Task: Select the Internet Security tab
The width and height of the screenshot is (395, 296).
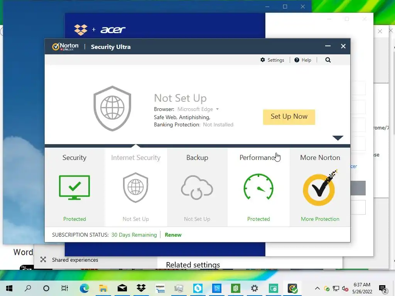Action: pyautogui.click(x=135, y=187)
